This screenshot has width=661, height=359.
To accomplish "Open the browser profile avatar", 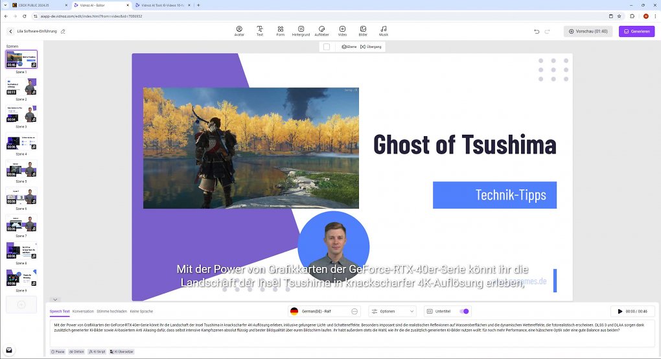I will click(x=645, y=16).
